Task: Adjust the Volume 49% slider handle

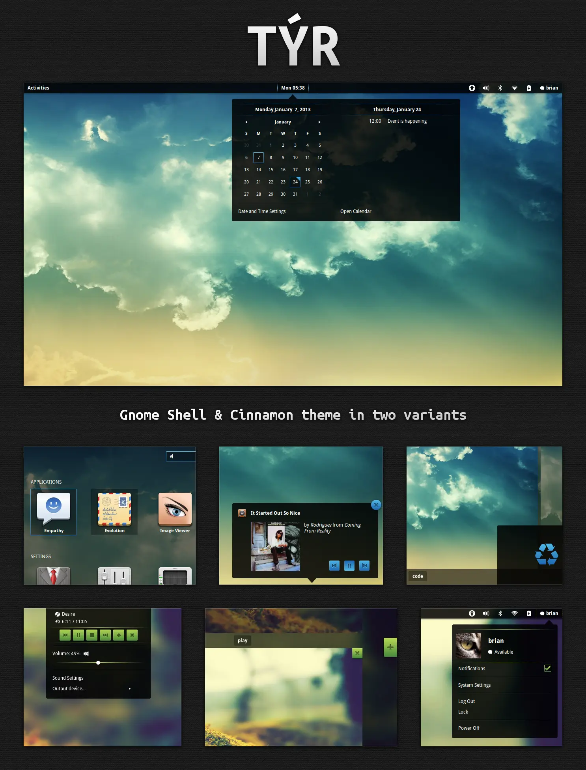Action: 98,663
